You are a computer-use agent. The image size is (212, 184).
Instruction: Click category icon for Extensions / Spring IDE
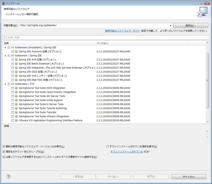13,56
